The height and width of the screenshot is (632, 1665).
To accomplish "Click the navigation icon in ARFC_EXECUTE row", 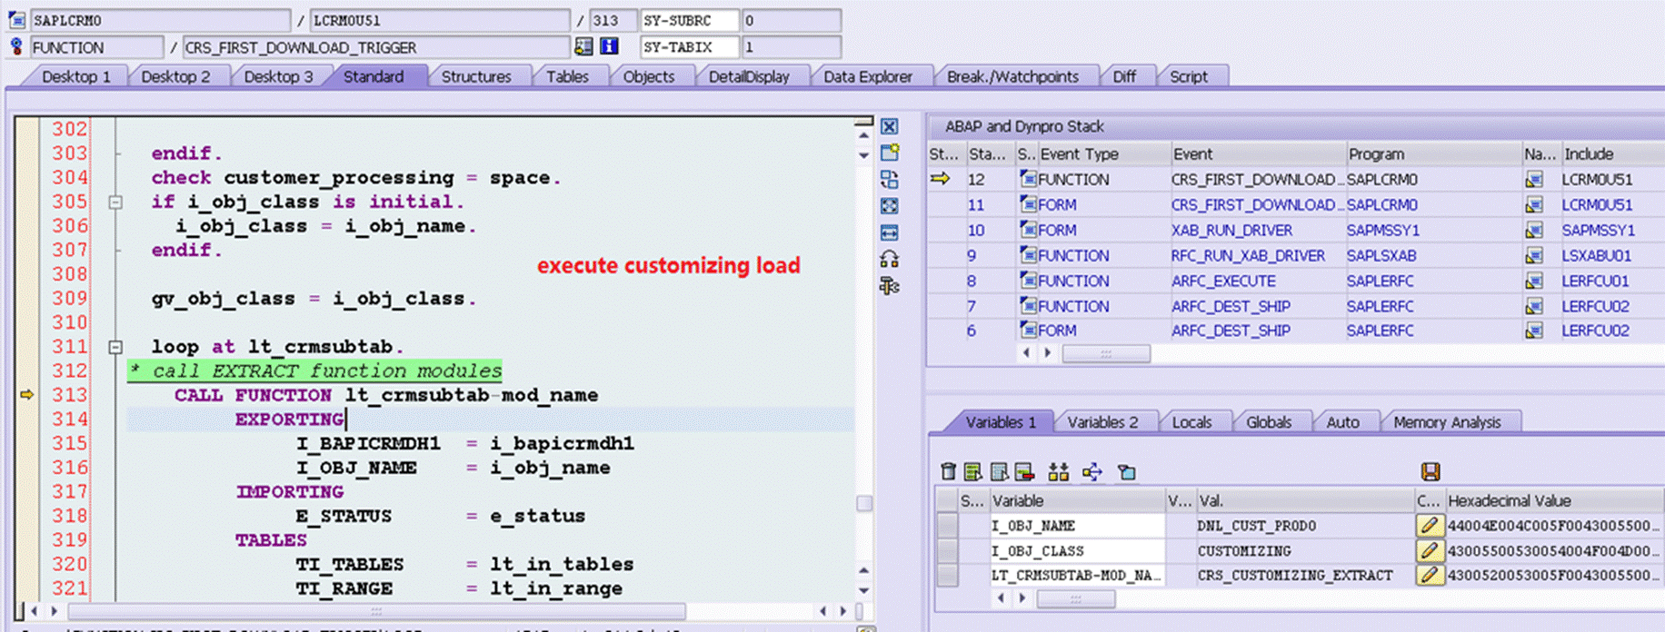I will click(x=1534, y=281).
